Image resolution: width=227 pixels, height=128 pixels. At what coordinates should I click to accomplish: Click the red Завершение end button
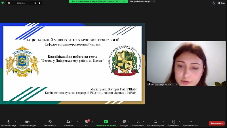coord(217,123)
